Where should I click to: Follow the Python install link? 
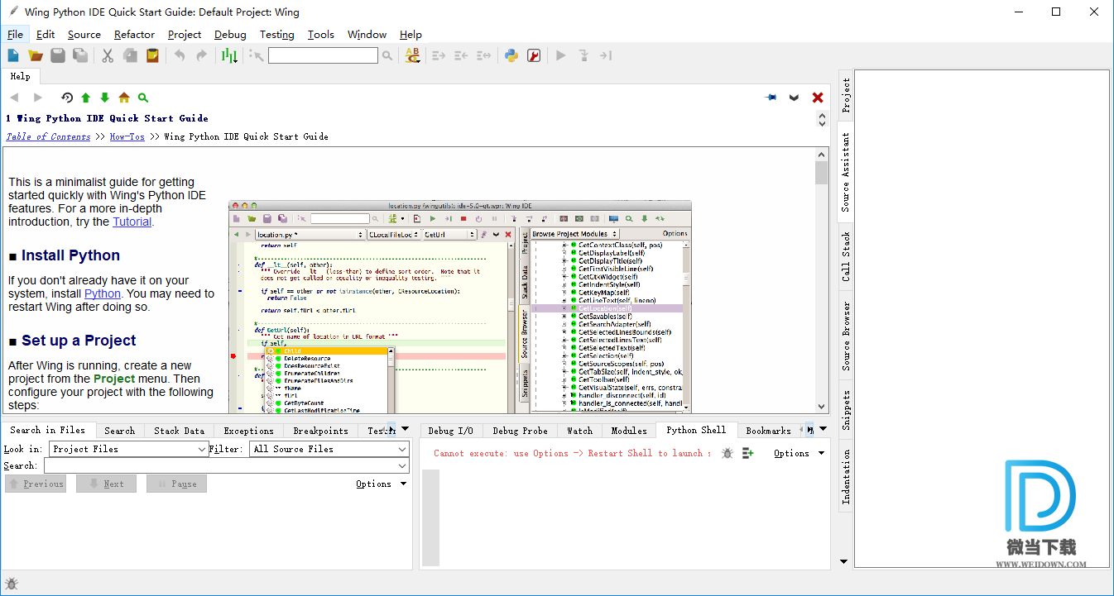[103, 293]
